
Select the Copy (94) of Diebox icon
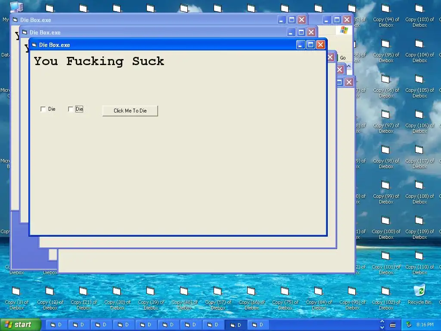[x=386, y=16]
